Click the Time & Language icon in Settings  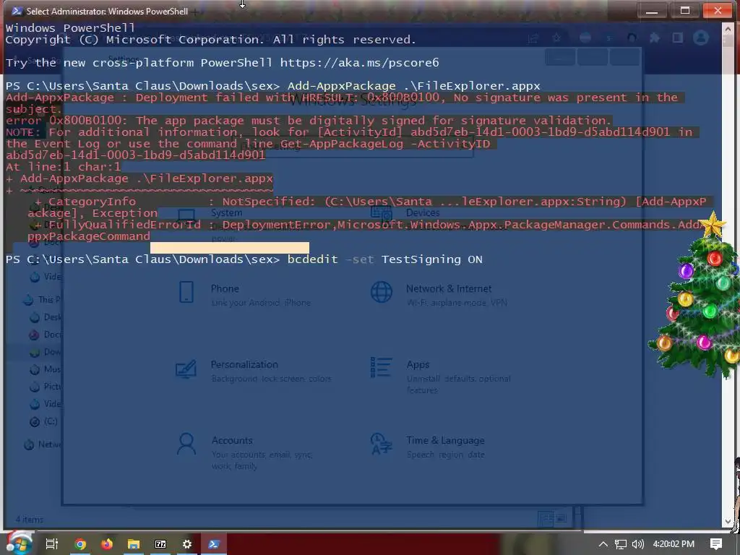[x=382, y=444]
